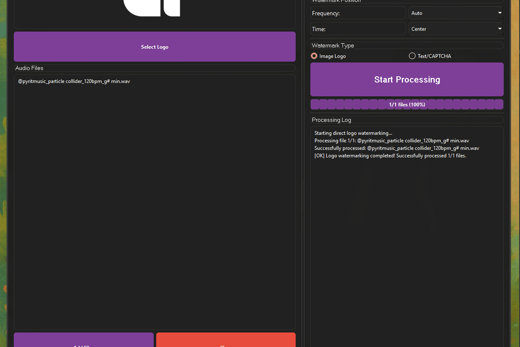Click the 'Successfully processed' log line

[397, 148]
